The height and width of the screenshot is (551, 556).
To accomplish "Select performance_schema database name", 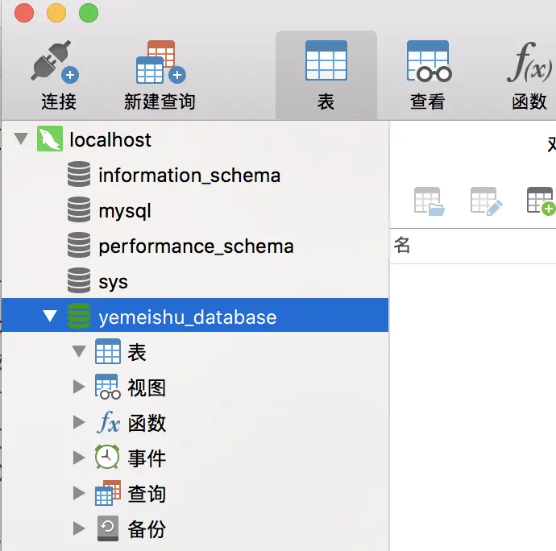I will point(196,246).
